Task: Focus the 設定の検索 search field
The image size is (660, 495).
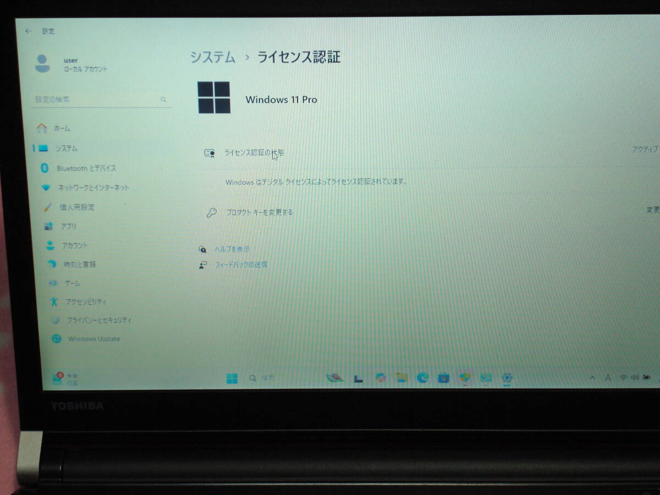Action: pyautogui.click(x=101, y=100)
